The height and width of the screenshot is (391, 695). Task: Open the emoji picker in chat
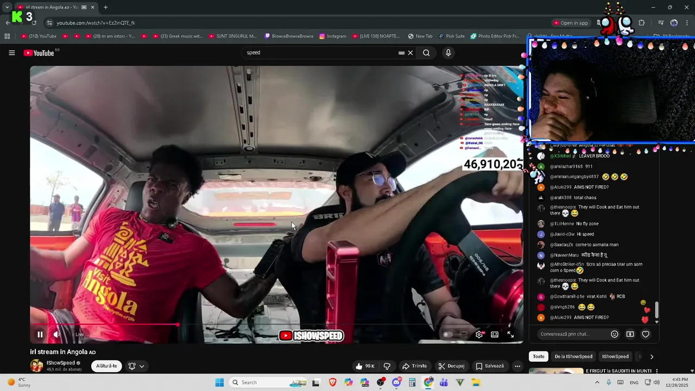click(x=615, y=334)
